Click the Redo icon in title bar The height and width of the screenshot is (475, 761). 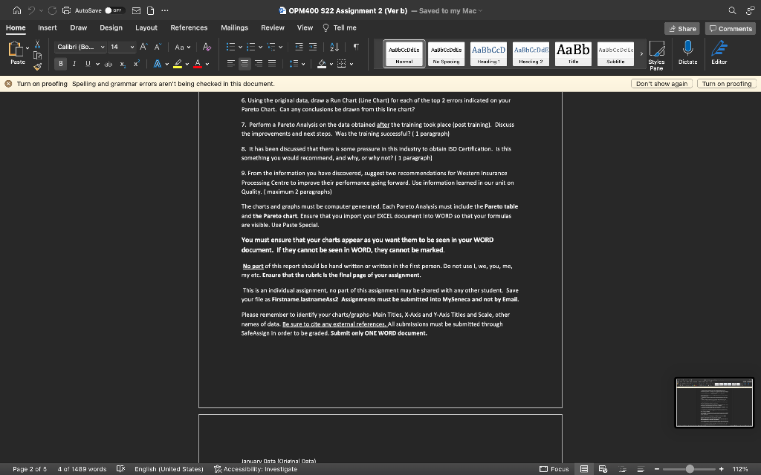(x=53, y=10)
